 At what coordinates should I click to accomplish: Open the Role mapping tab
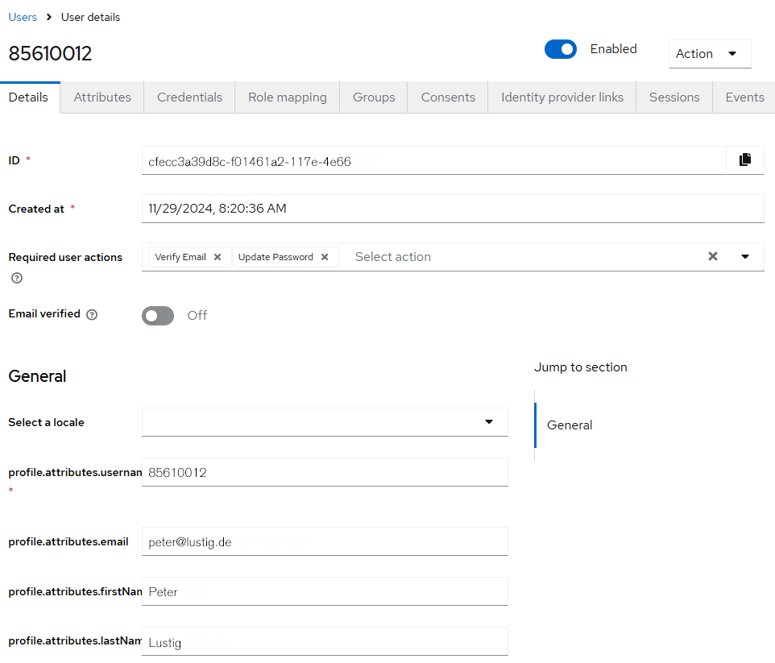pos(287,97)
